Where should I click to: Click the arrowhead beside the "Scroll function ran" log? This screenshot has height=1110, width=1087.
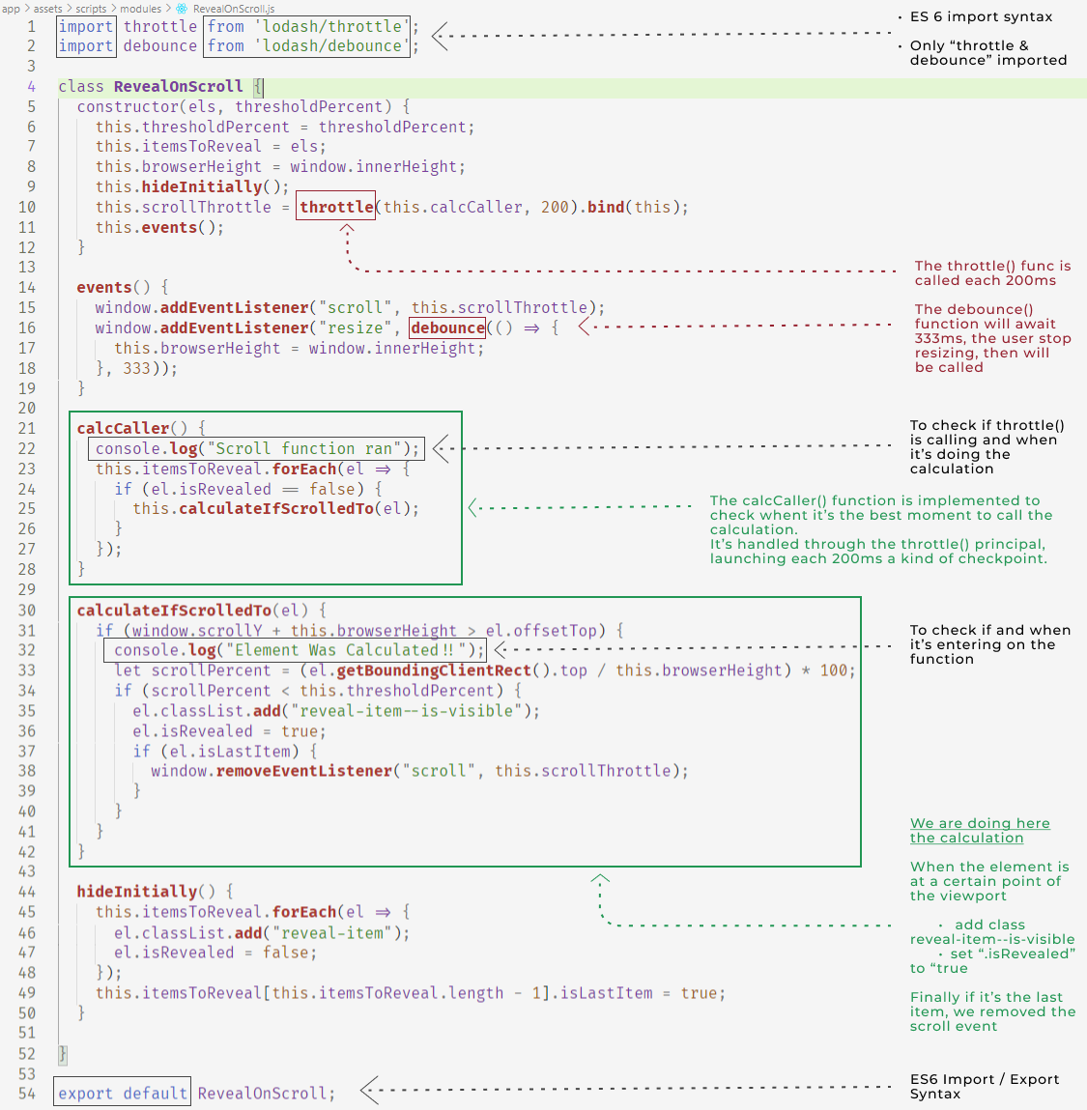[x=441, y=447]
